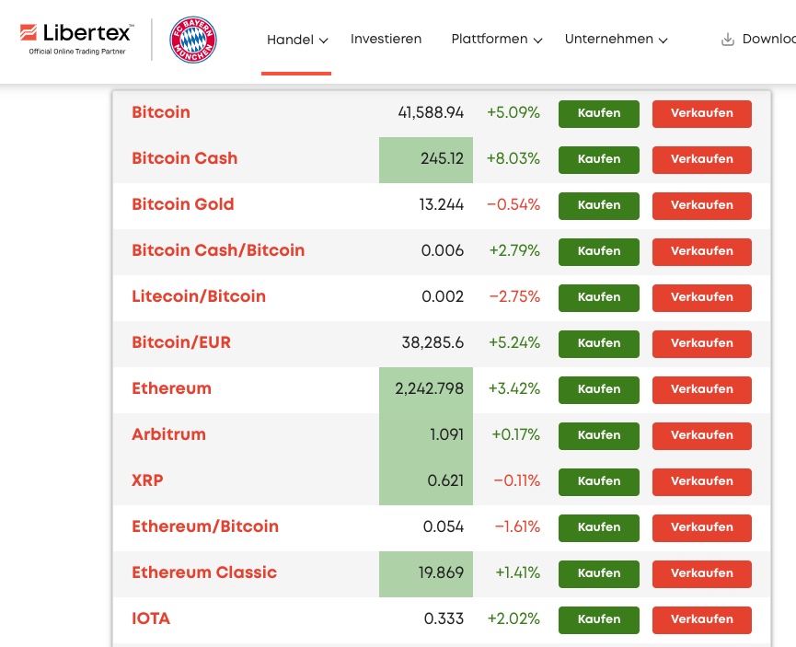Viewport: 796px width, 647px height.
Task: Open the Ethereum Classic instrument link
Action: [204, 572]
